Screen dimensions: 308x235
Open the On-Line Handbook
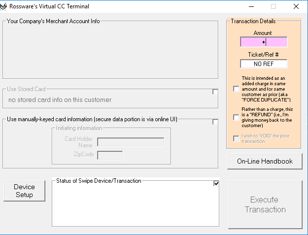pos(265,162)
